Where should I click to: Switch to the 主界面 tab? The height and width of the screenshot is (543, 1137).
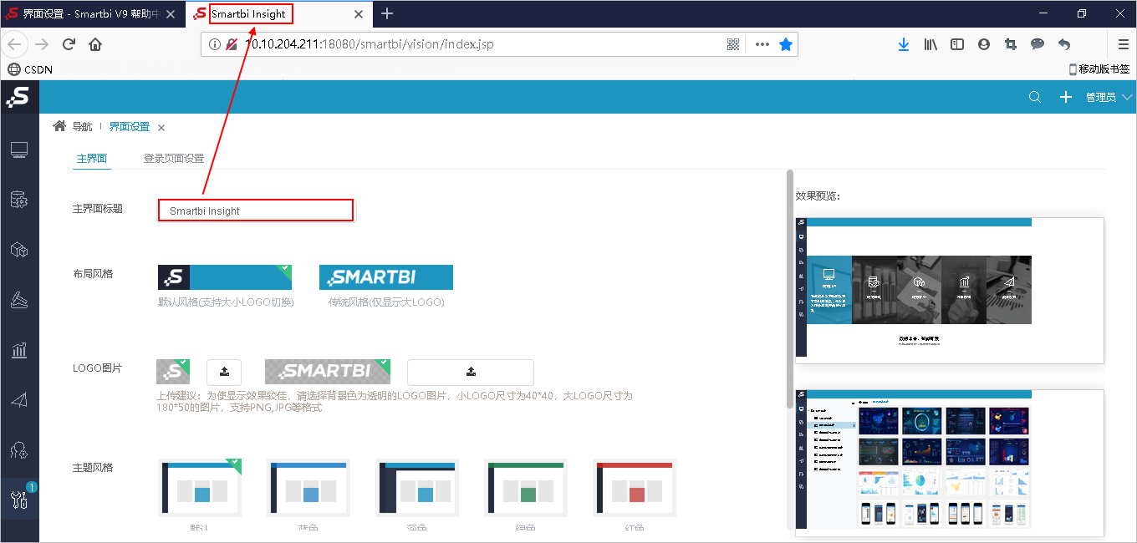[x=92, y=158]
